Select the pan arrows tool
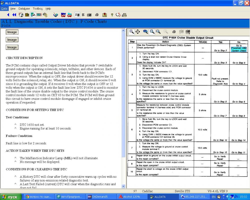This screenshot has width=250, height=200. click(137, 32)
